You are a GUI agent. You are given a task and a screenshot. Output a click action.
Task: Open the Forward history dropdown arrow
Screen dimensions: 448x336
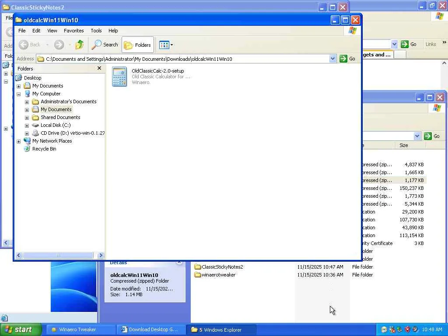(x=70, y=45)
